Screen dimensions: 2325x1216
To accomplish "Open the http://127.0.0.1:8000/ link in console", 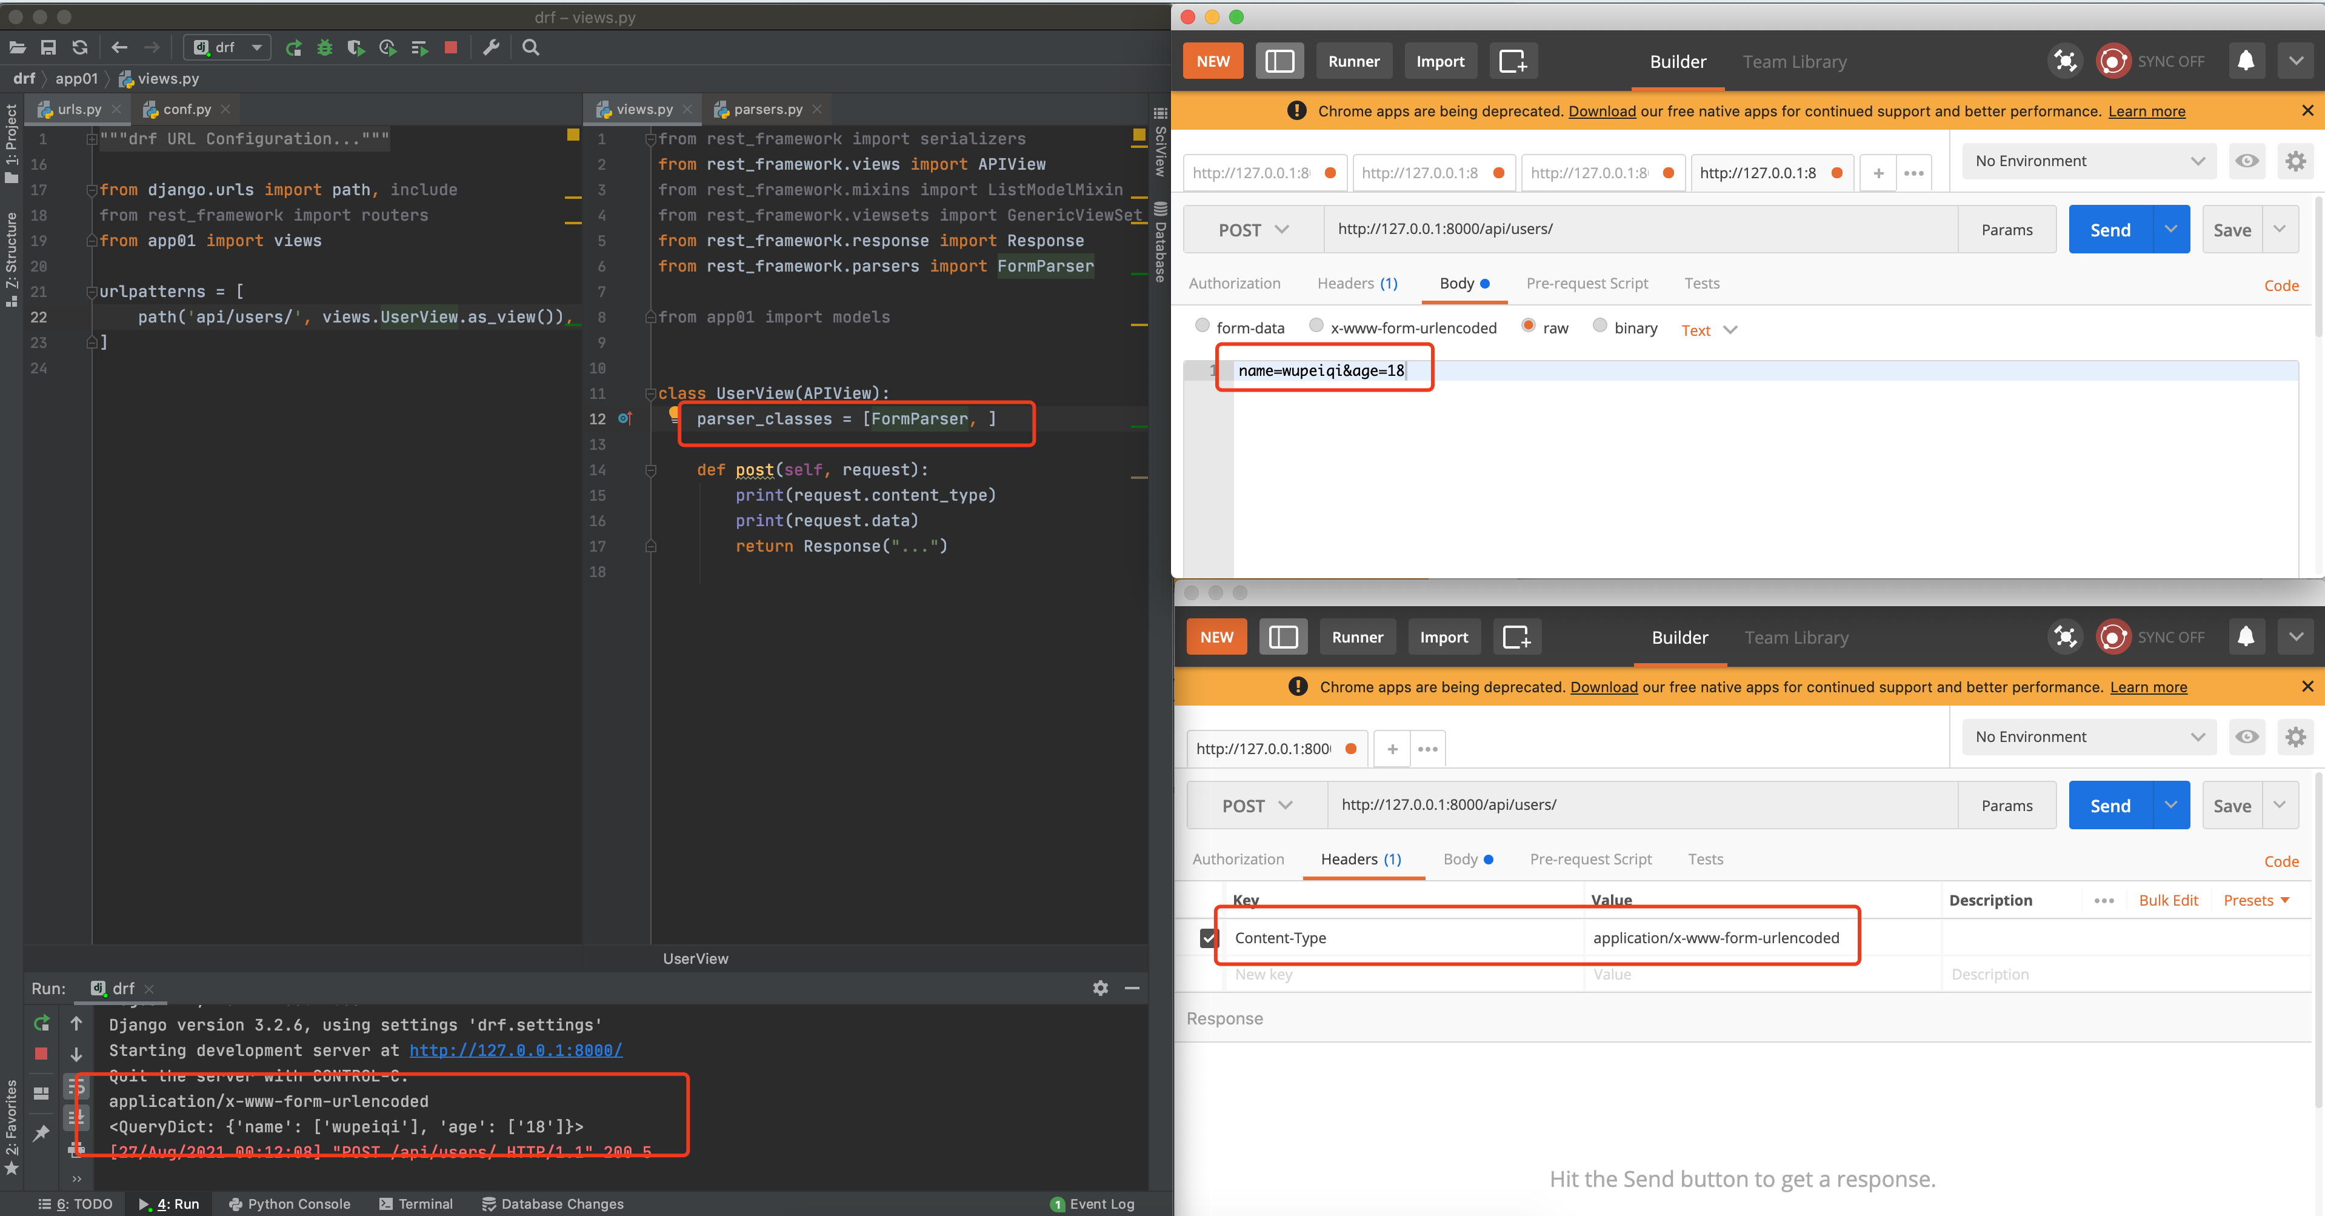I will pos(515,1050).
